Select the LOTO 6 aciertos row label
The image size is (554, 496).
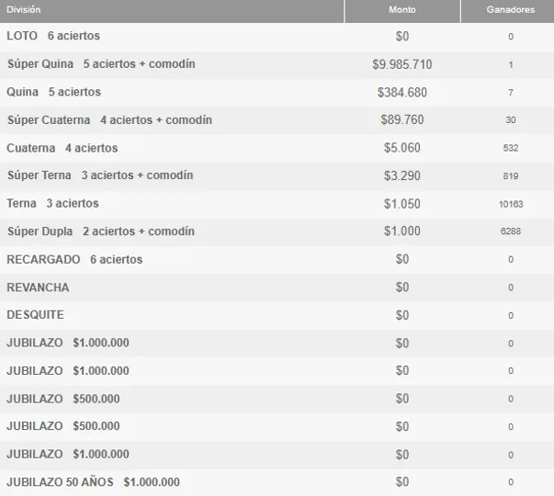[53, 36]
